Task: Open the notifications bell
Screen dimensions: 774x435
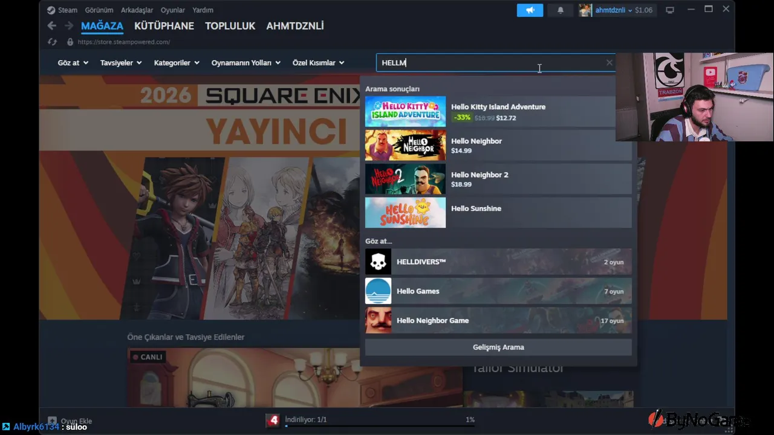Action: coord(561,10)
